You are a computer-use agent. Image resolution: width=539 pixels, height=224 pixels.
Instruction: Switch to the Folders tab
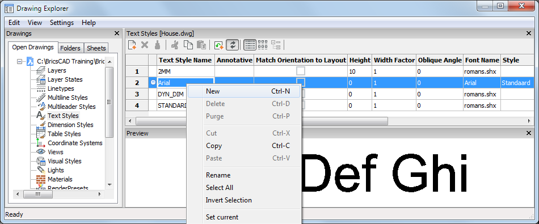[70, 48]
